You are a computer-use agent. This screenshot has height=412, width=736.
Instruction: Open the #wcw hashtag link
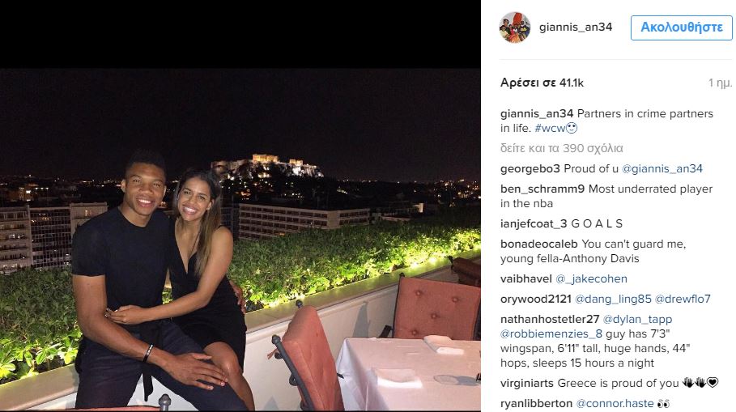tap(550, 128)
